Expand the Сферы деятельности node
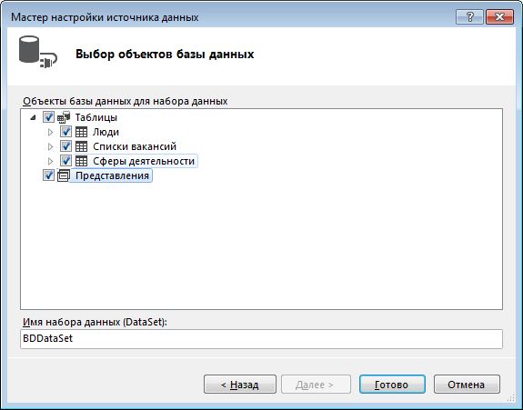Viewport: 523px width, 410px height. coord(50,161)
